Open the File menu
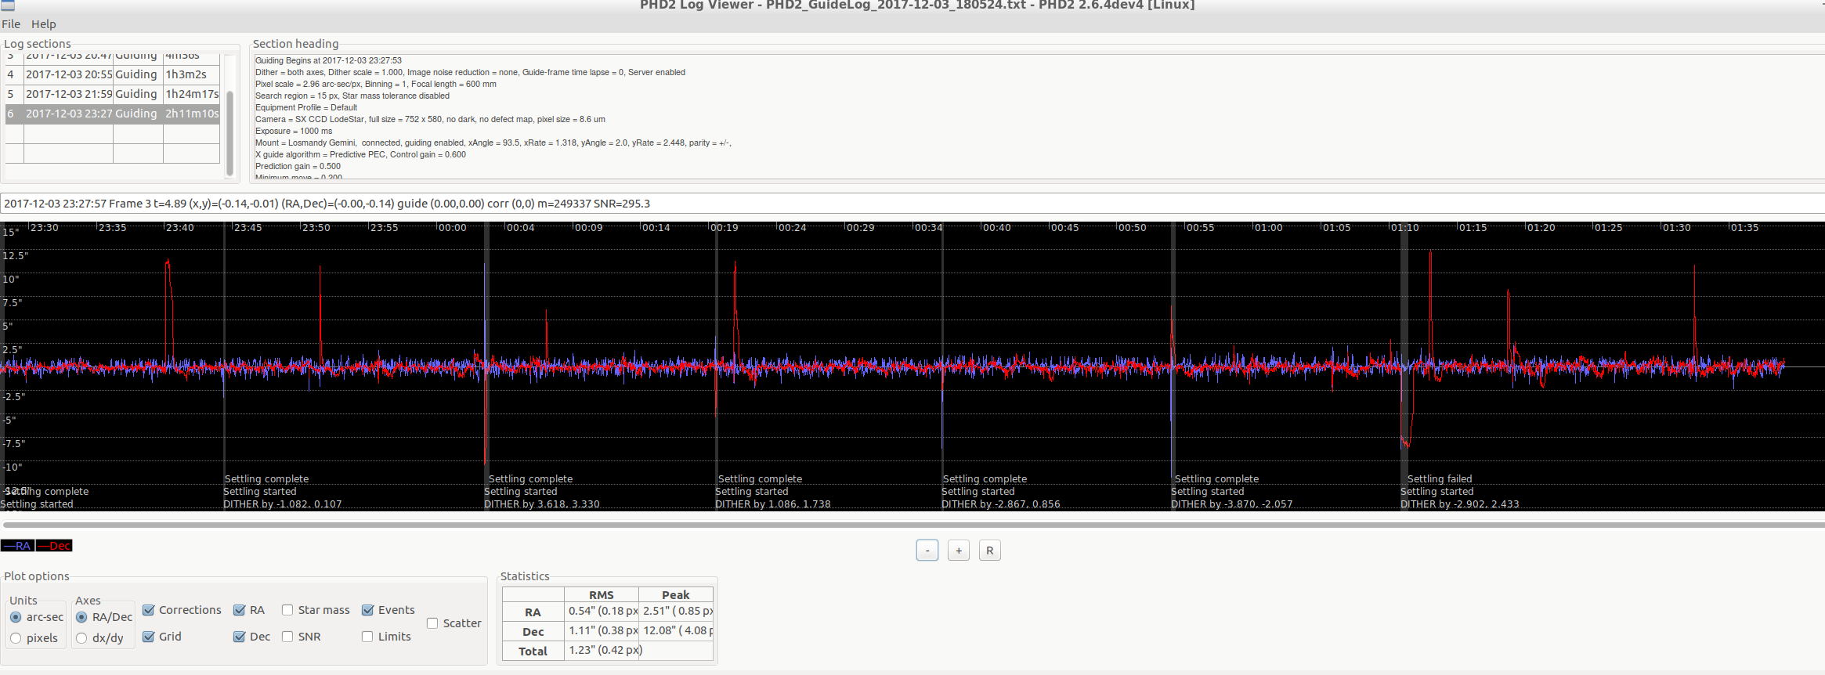The height and width of the screenshot is (675, 1825). coord(11,24)
